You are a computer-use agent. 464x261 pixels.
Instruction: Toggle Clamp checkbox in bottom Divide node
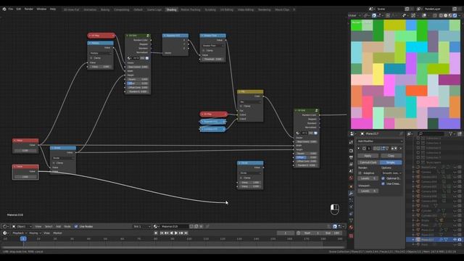click(x=241, y=178)
